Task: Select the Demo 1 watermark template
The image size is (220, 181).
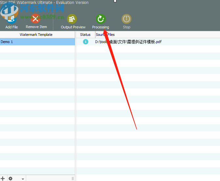Action: coord(38,42)
